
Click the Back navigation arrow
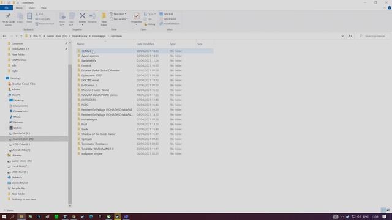click(x=4, y=36)
